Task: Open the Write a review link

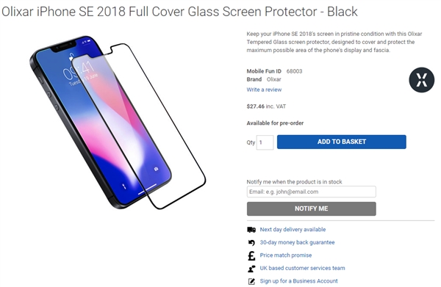Action: (264, 90)
